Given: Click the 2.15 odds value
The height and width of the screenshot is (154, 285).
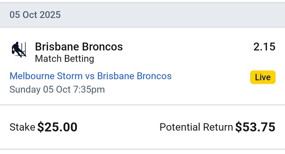Looking at the screenshot, I should [264, 47].
